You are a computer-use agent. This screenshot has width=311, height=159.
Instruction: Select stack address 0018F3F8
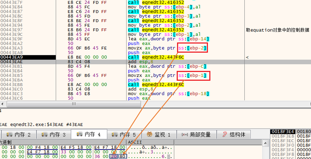pyautogui.click(x=283, y=154)
